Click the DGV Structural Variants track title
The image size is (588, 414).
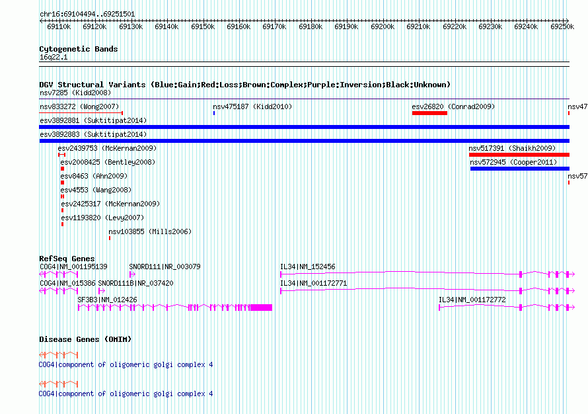click(x=244, y=85)
